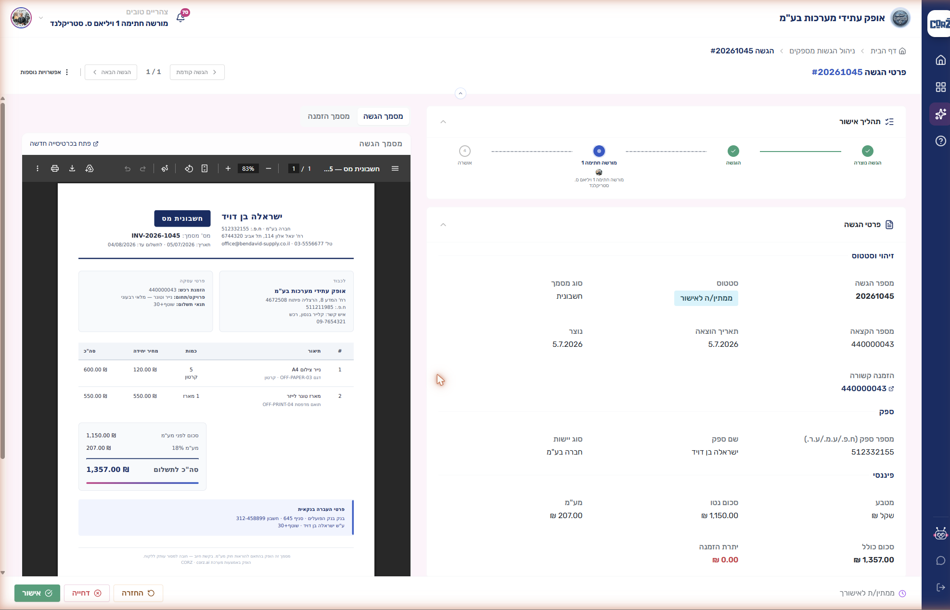The image size is (950, 610).
Task: Click the approval step 4 אושרה marker
Action: 464,151
